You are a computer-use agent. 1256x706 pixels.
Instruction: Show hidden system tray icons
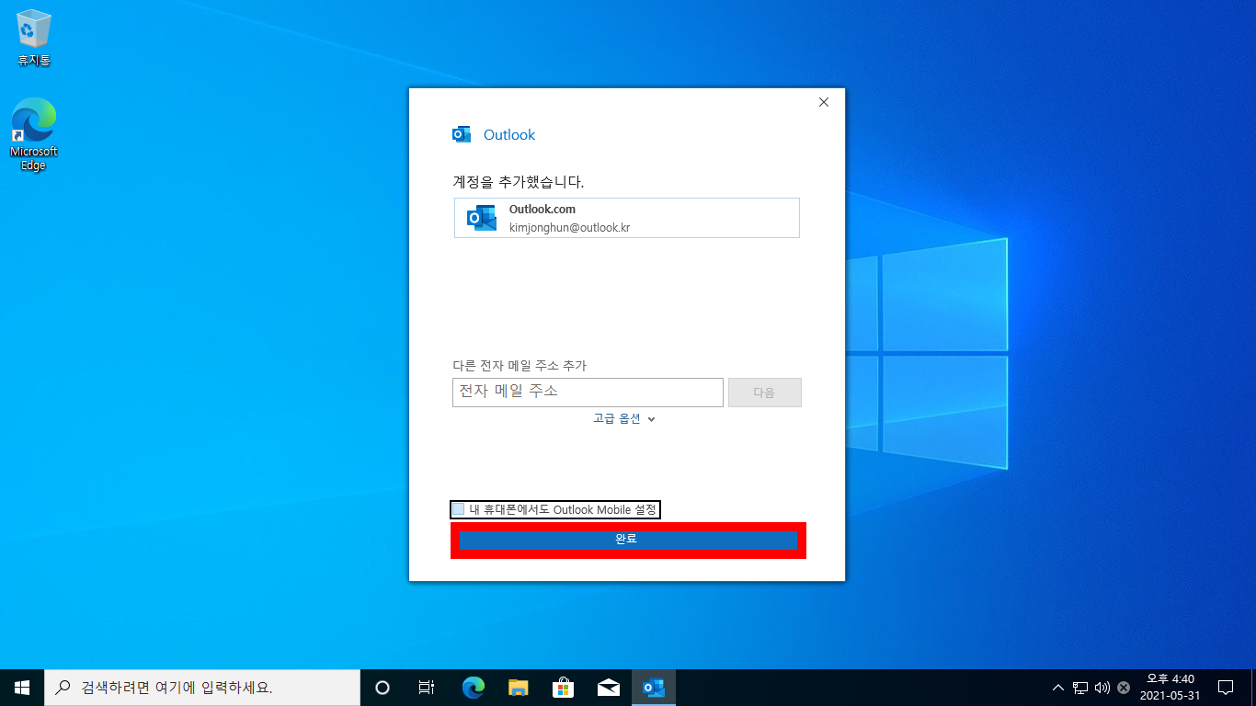pyautogui.click(x=1058, y=688)
